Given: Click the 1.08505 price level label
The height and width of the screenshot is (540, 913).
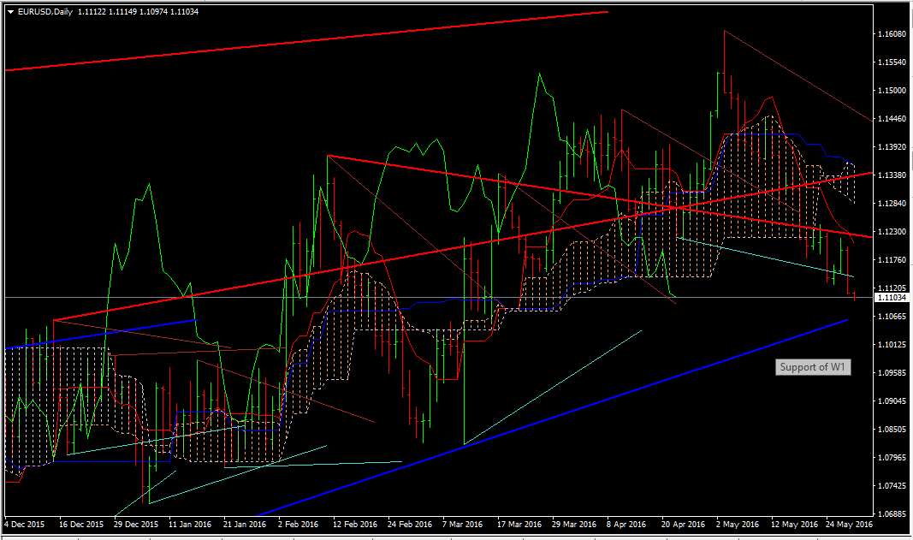Looking at the screenshot, I should point(892,430).
